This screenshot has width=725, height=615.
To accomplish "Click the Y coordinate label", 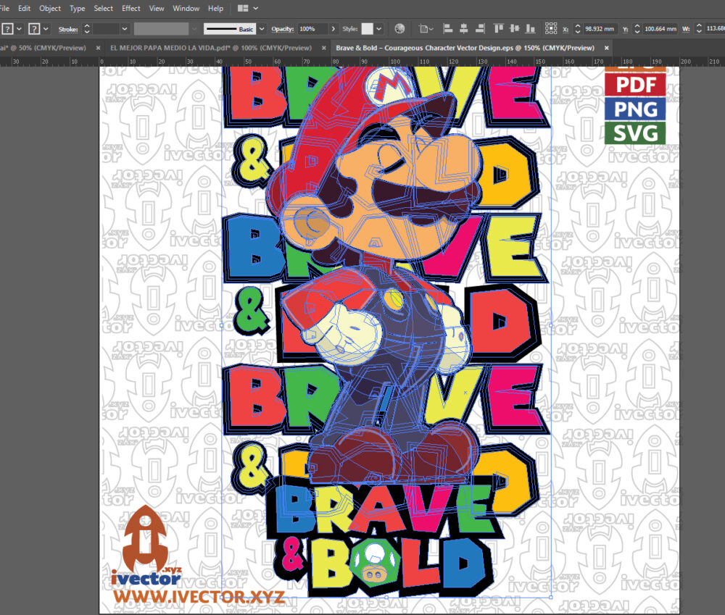I will coord(625,29).
